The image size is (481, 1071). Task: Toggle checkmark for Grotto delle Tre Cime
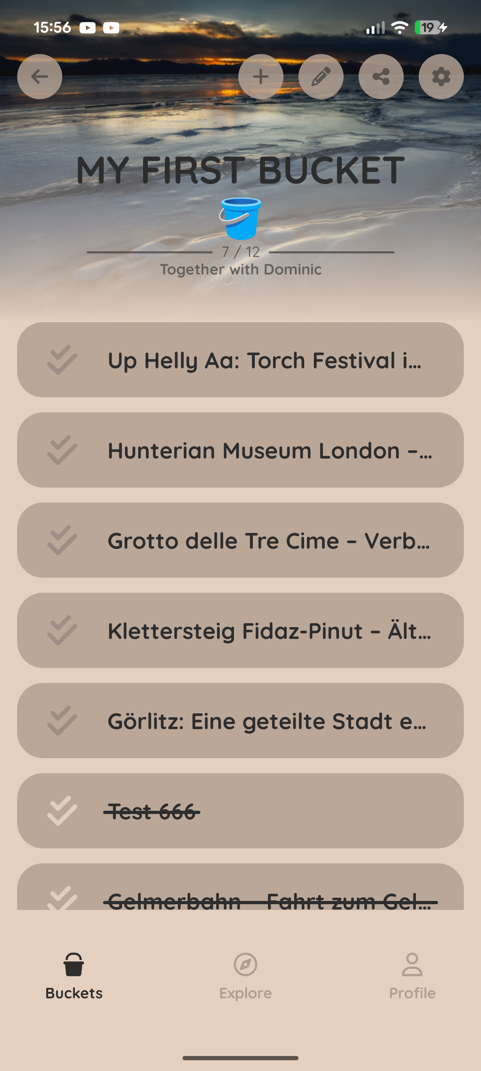[x=62, y=541]
